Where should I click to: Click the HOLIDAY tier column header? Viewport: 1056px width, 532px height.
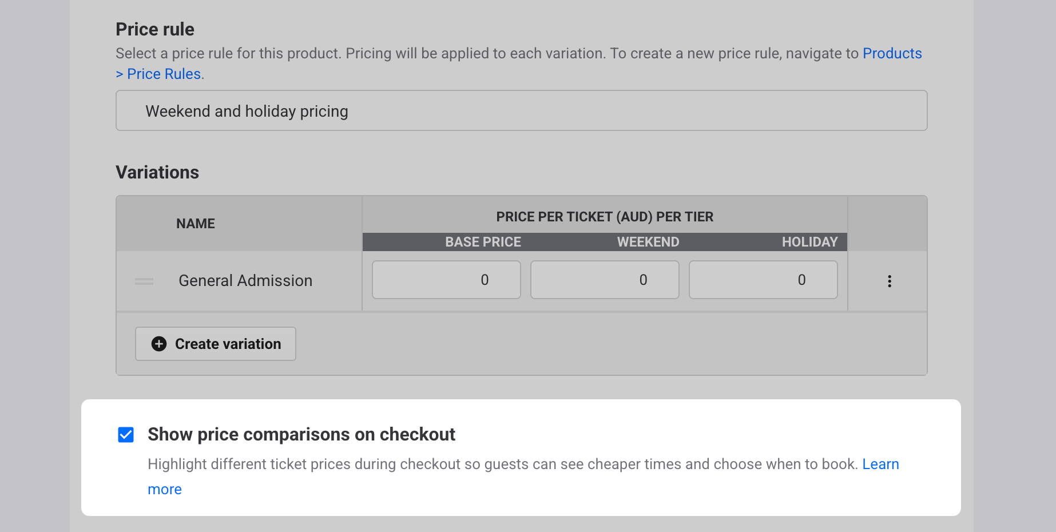809,242
